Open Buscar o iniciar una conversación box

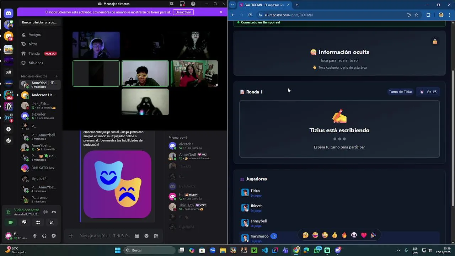[x=39, y=22]
